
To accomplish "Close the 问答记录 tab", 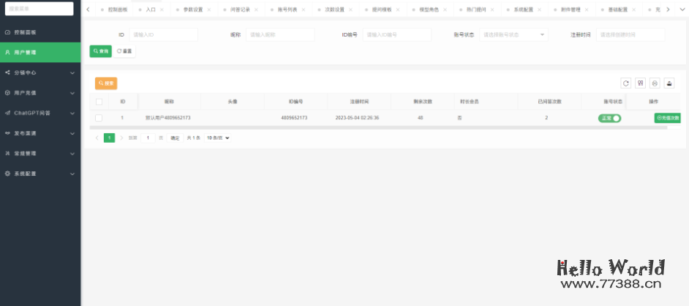I will [256, 10].
